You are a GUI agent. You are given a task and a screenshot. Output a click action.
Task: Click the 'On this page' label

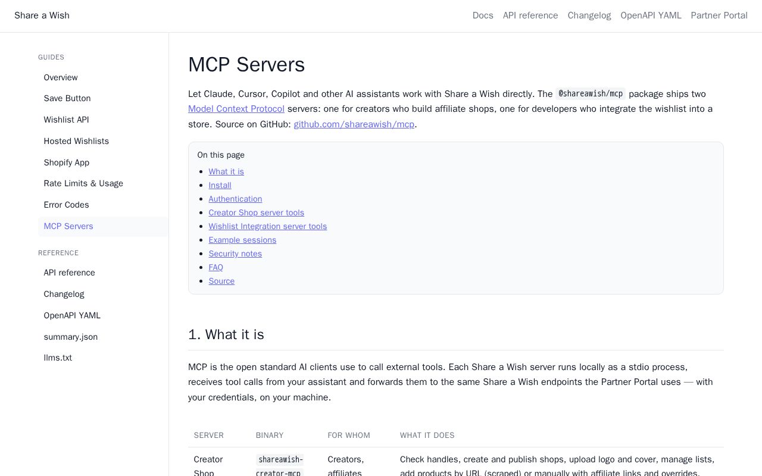click(221, 155)
